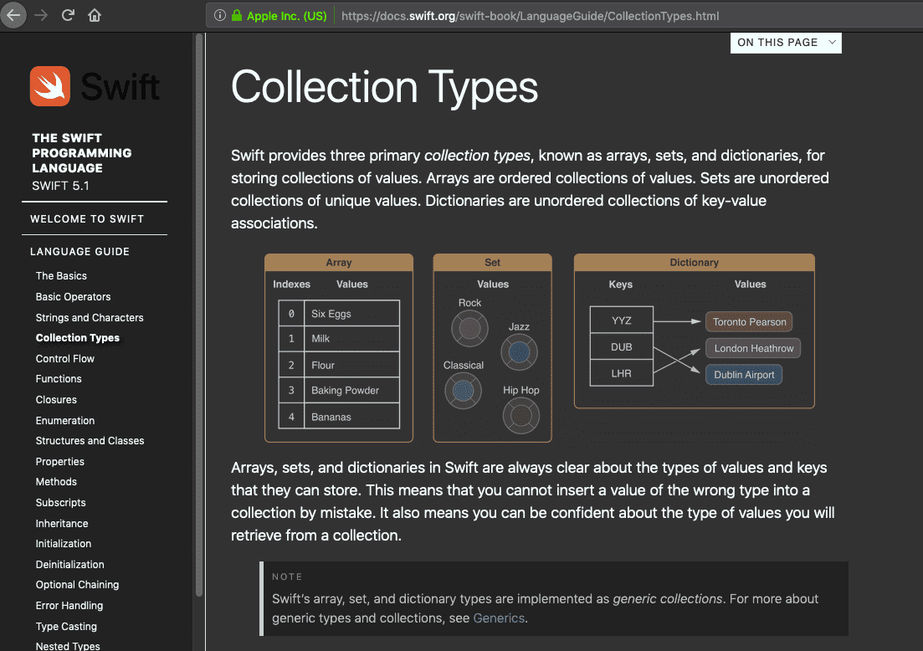
Task: Click the Toronto Pearson value box
Action: pyautogui.click(x=749, y=322)
